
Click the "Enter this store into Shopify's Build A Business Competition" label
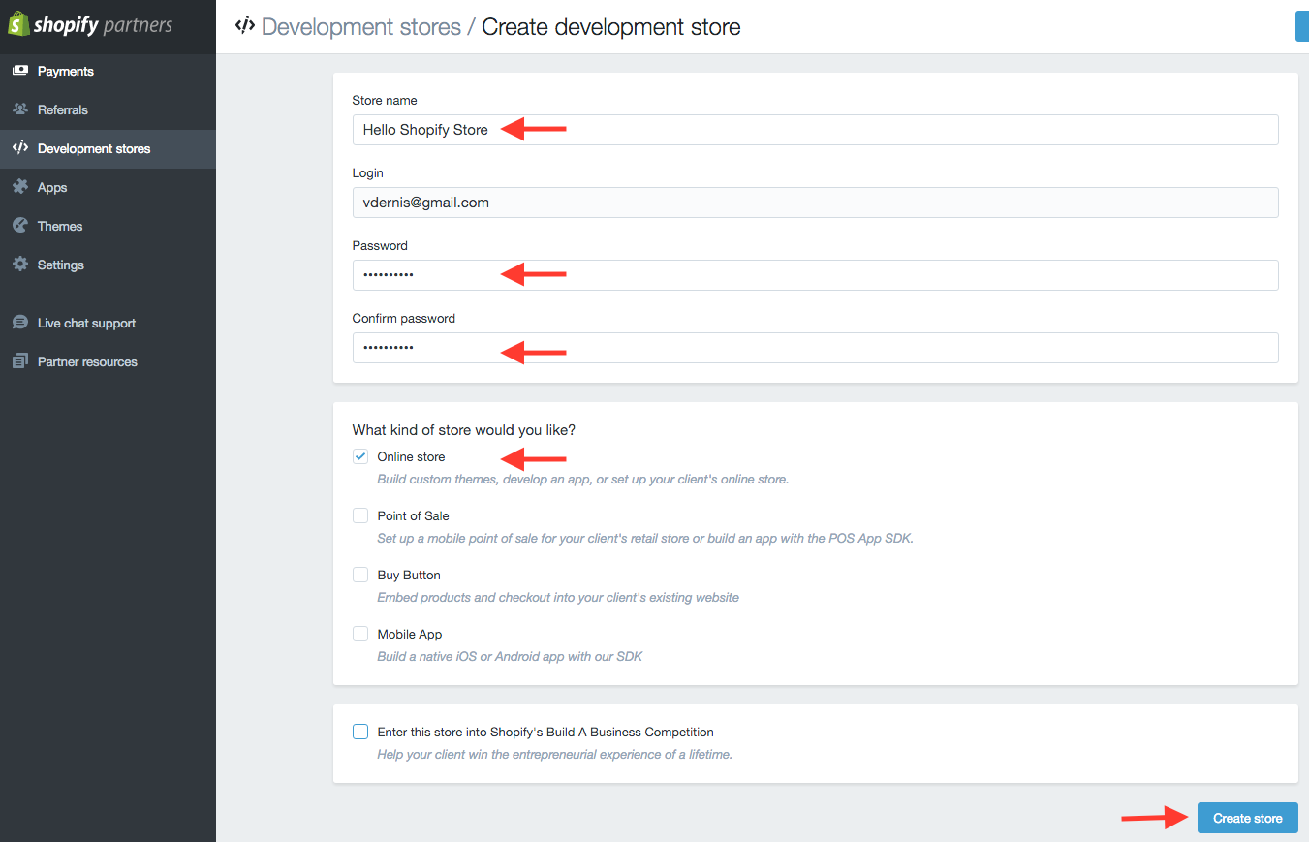coord(545,732)
